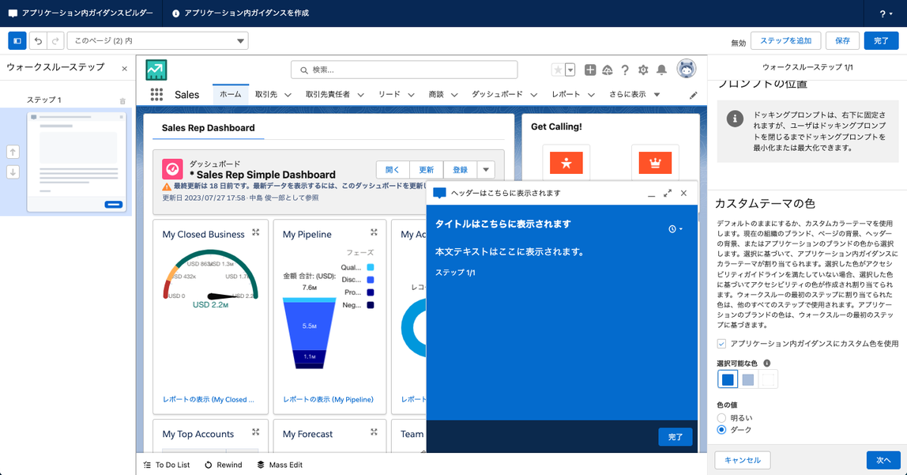The image size is (907, 475).
Task: Select the white color swatch
Action: [x=768, y=379]
